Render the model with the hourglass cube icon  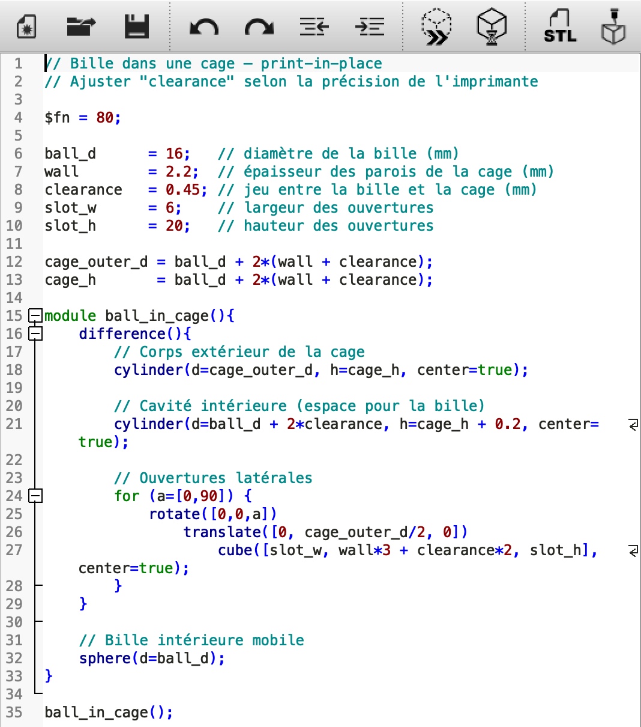pyautogui.click(x=492, y=27)
